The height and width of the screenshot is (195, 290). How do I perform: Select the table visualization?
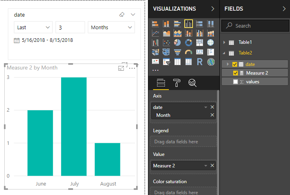178,62
